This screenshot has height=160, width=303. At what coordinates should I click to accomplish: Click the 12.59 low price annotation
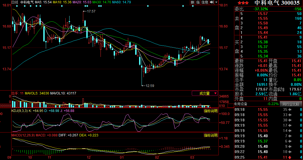point(150,86)
